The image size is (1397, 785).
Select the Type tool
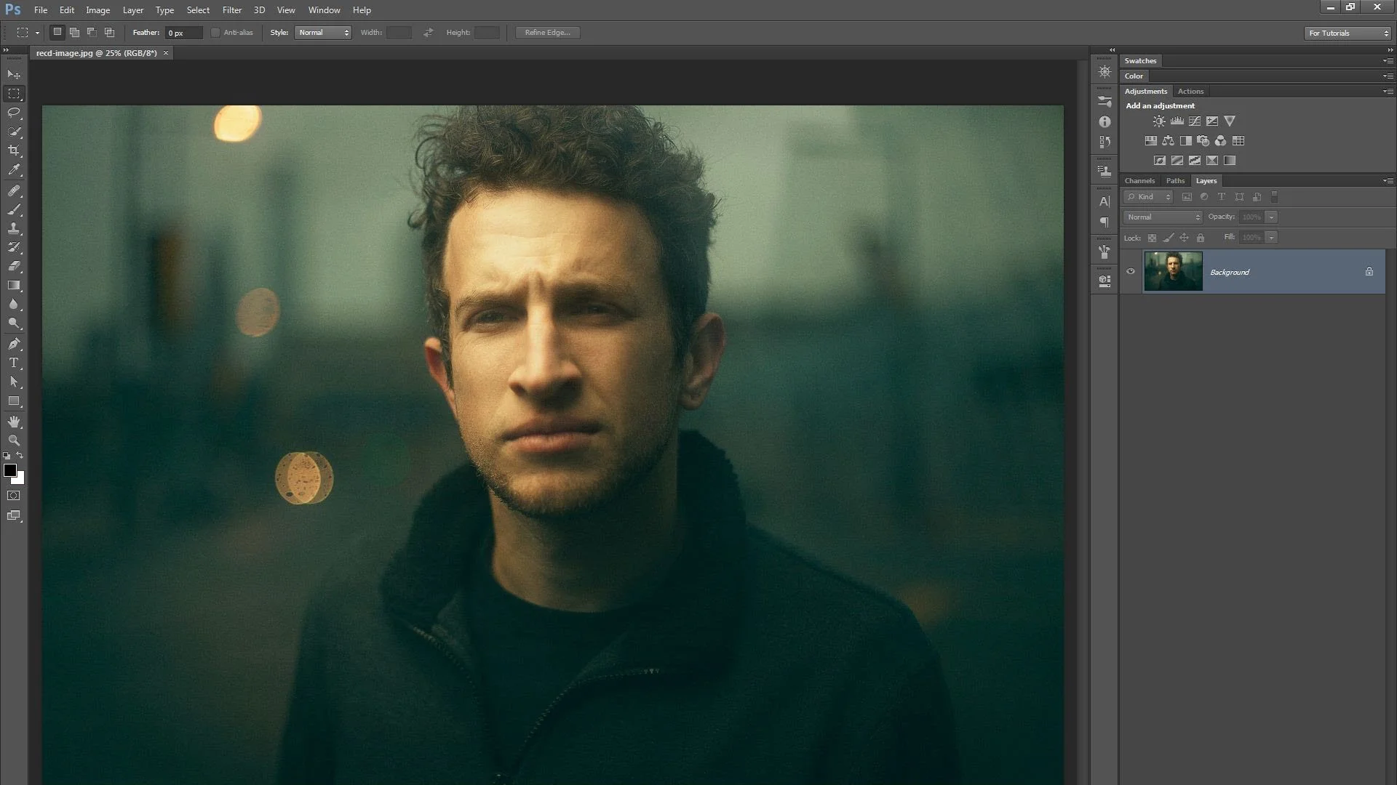(14, 363)
